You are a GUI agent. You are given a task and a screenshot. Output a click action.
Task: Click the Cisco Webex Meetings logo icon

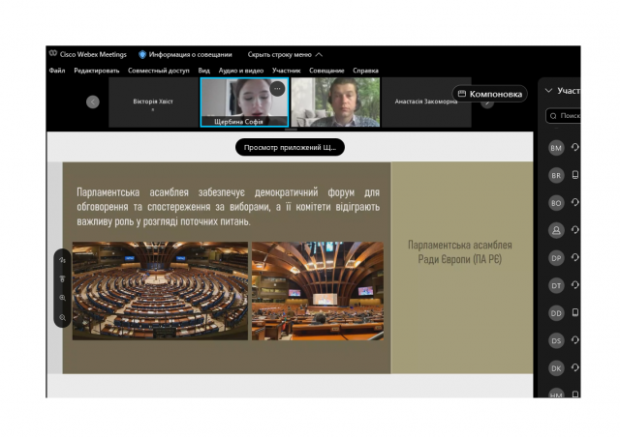point(53,54)
